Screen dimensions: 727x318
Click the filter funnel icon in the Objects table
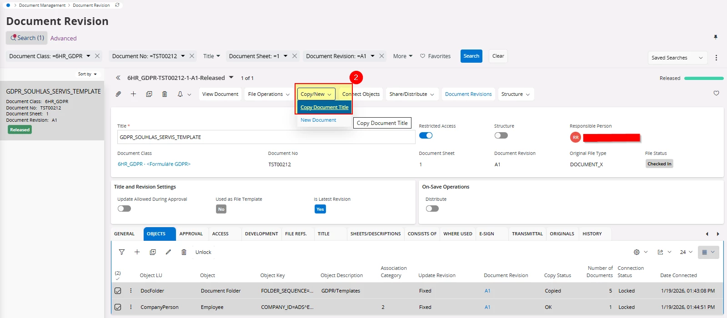(122, 252)
